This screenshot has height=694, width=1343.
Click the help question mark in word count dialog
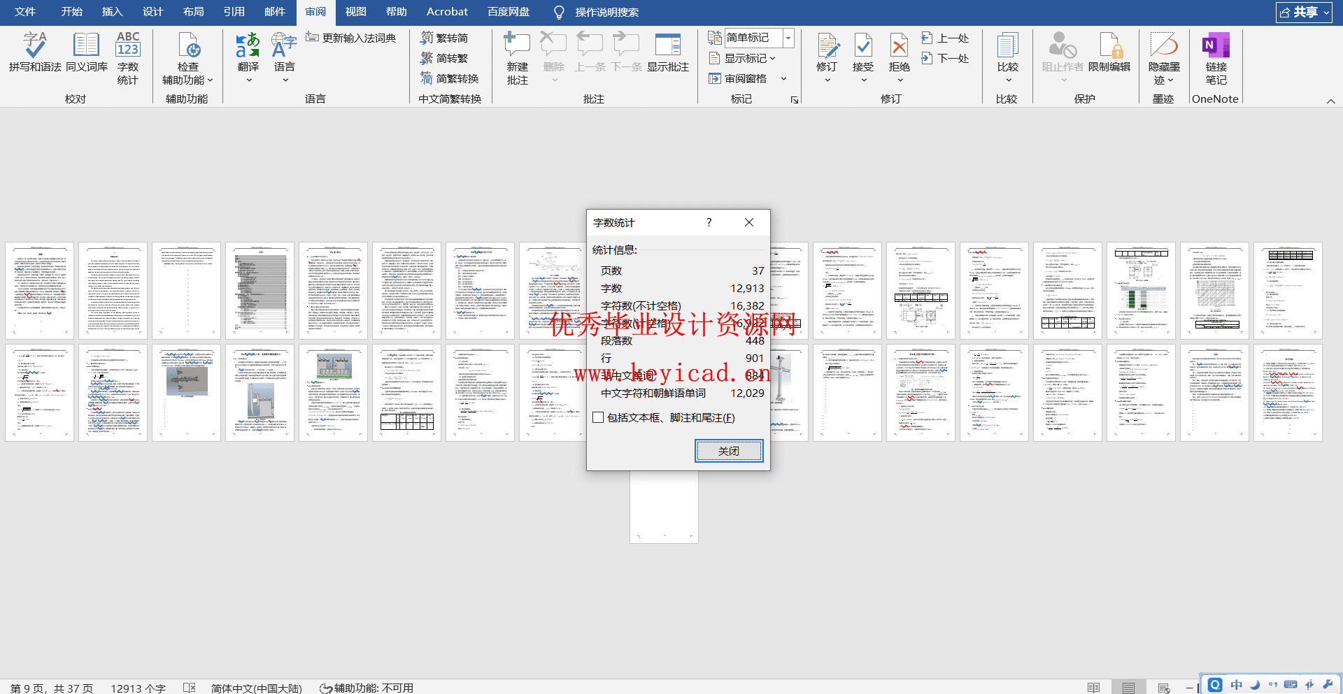(x=709, y=222)
